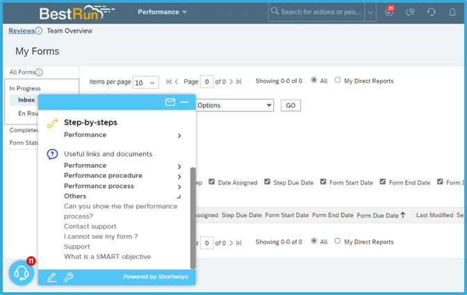Image resolution: width=467 pixels, height=295 pixels.
Task: Click the GO button
Action: [290, 105]
